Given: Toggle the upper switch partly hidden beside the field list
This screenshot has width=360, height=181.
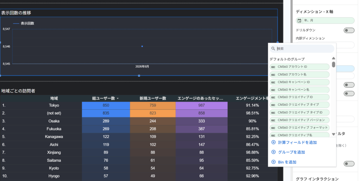Looking at the screenshot, I should pos(349,85).
